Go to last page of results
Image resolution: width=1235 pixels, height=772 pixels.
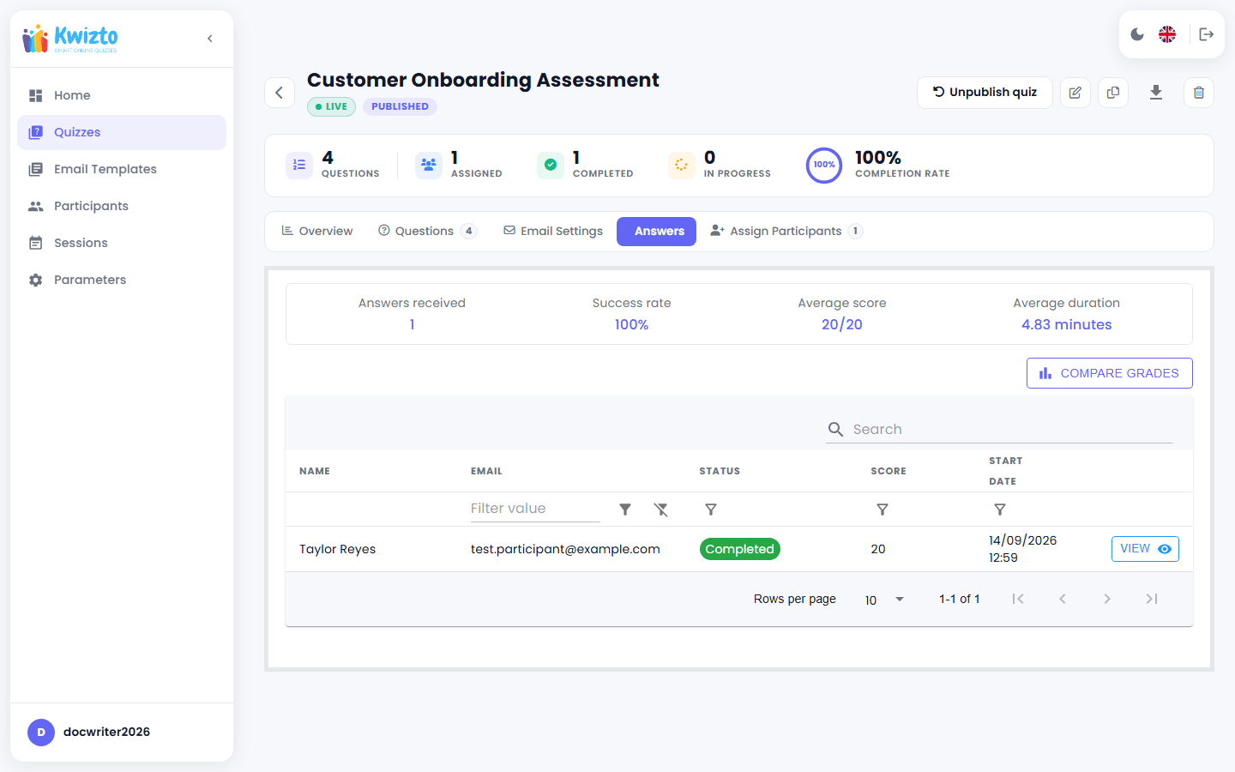click(x=1152, y=599)
